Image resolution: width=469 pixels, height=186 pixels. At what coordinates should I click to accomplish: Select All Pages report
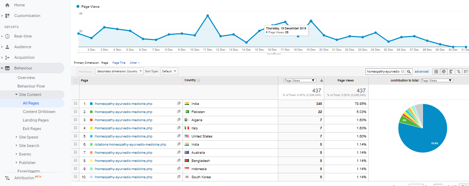point(31,103)
